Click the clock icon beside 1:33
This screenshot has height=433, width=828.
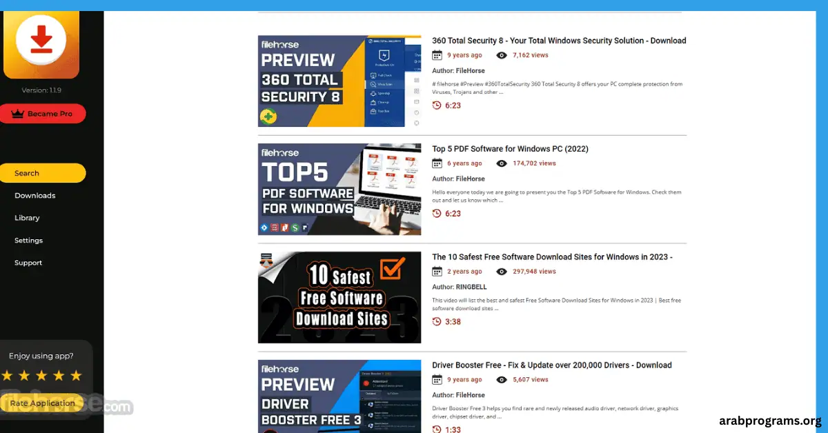pyautogui.click(x=437, y=429)
